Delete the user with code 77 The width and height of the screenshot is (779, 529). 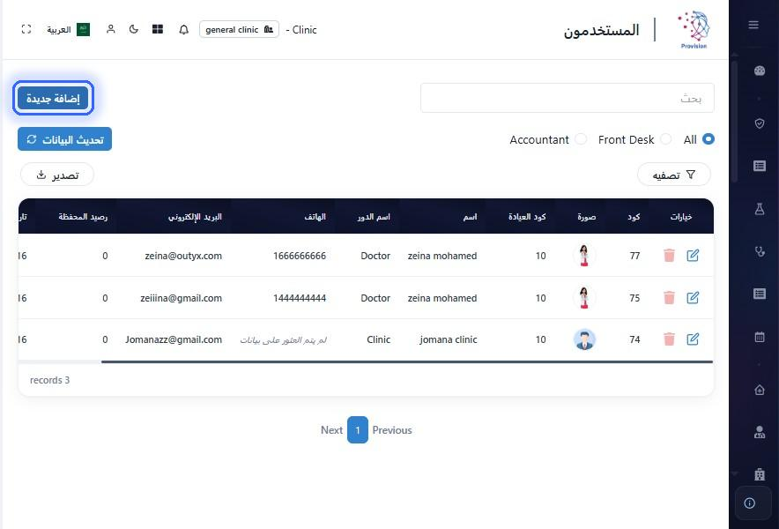coord(669,256)
